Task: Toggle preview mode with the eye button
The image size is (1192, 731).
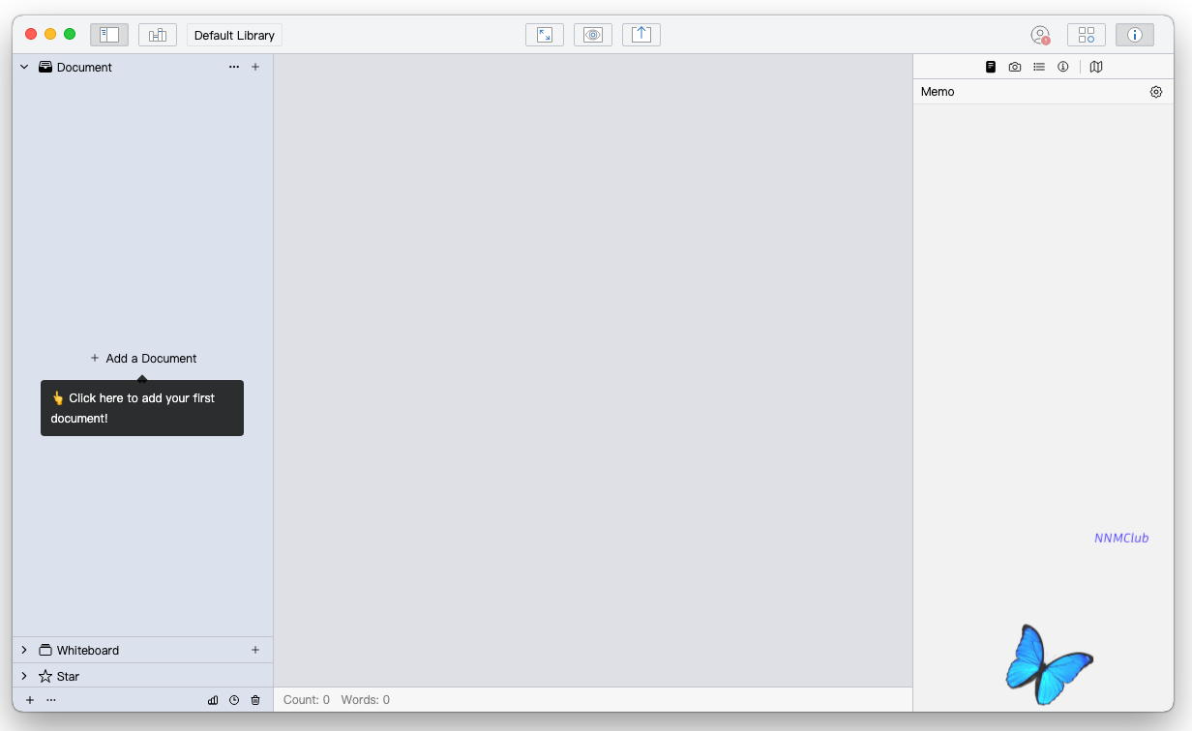Action: [593, 35]
